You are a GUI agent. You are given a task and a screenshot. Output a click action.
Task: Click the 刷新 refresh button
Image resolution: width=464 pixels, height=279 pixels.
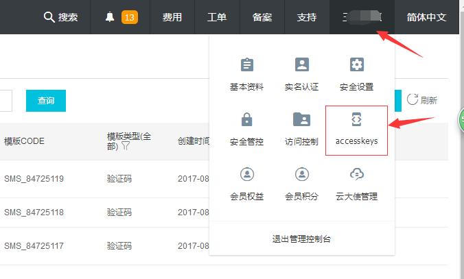click(422, 100)
